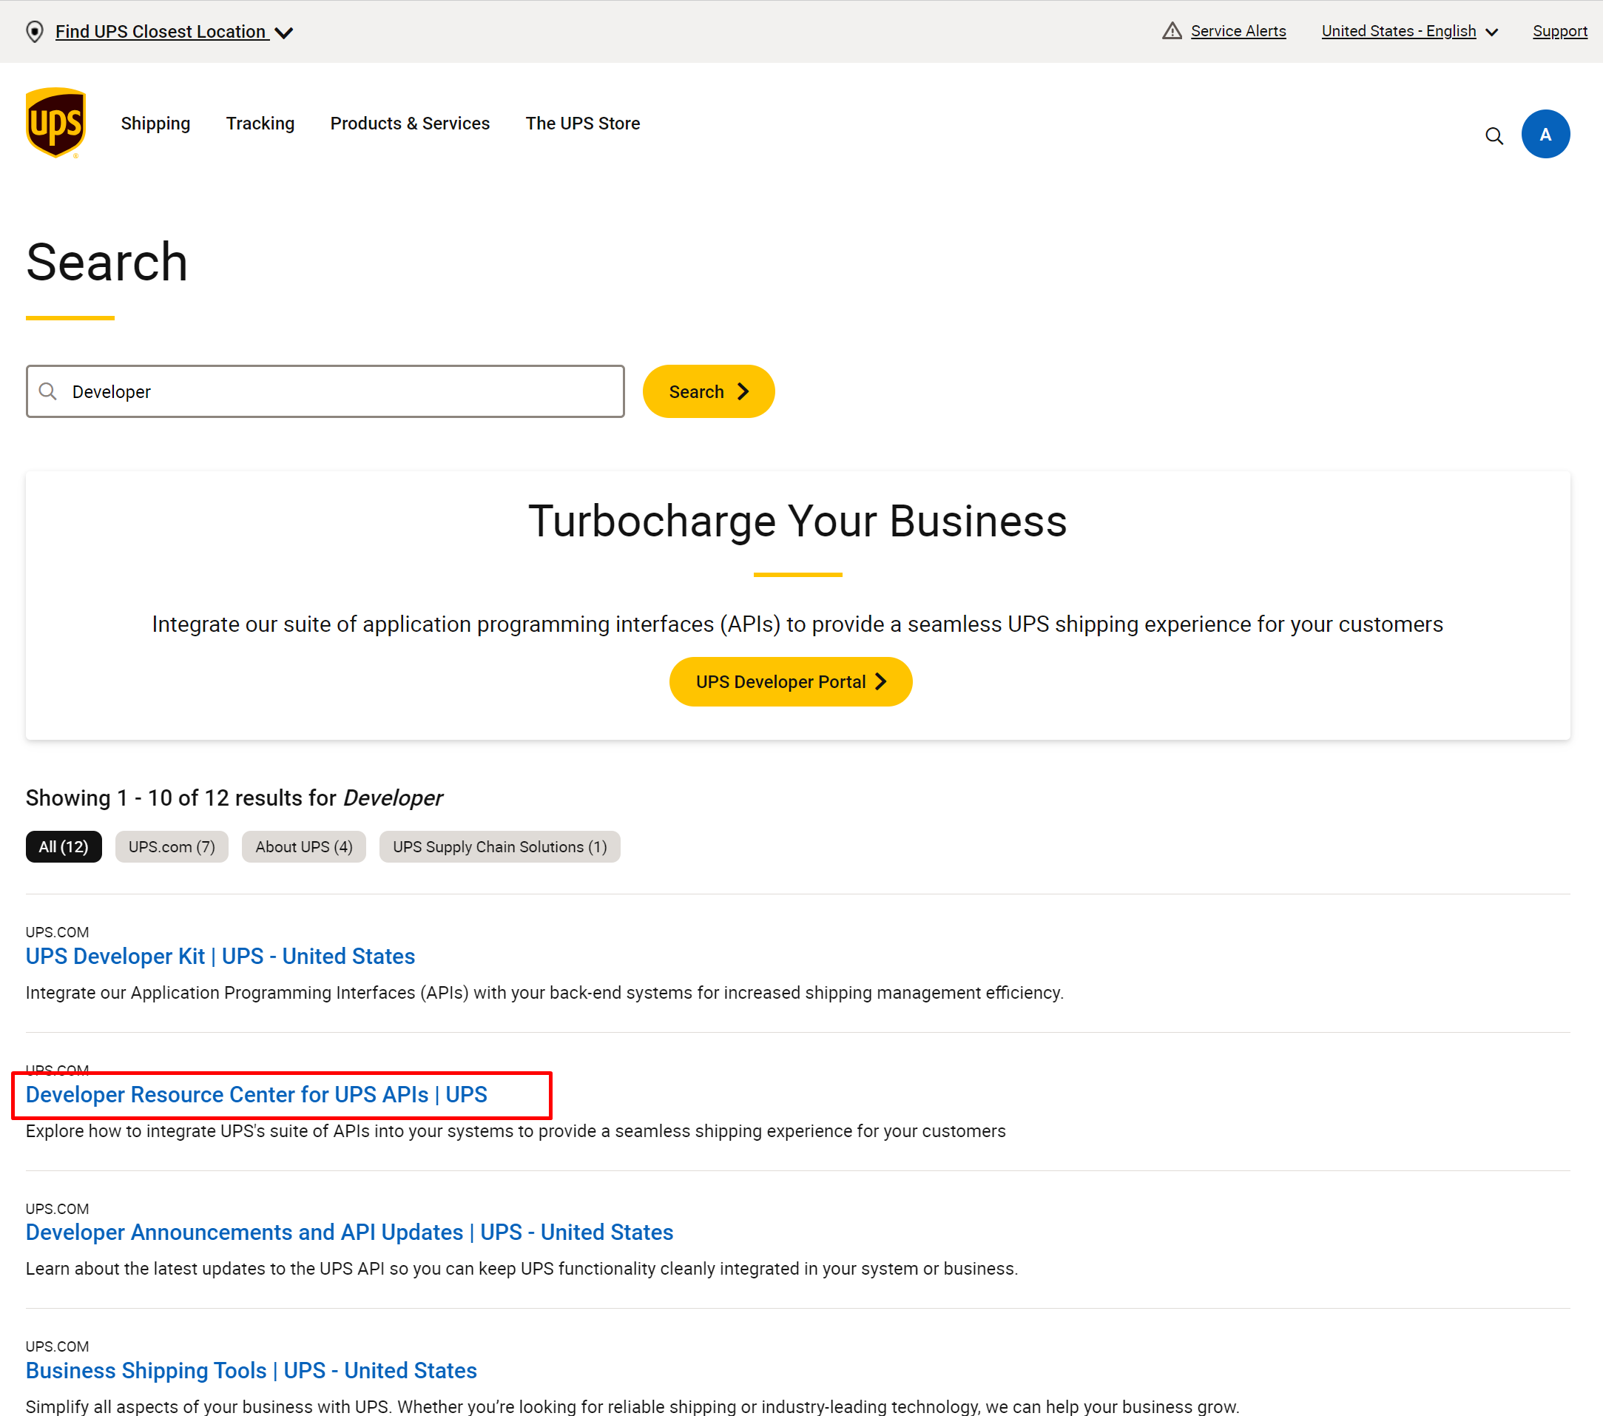This screenshot has width=1603, height=1416.
Task: Open UPS Developer Kit result link
Action: 220,956
